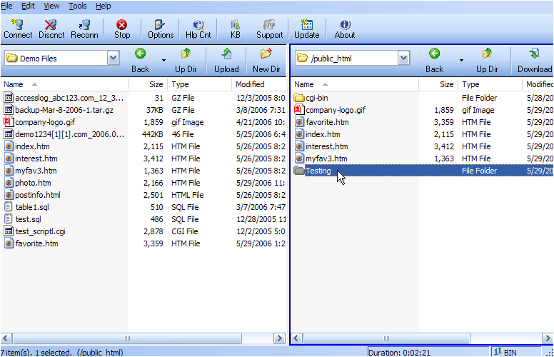This screenshot has width=554, height=357.
Task: Open the File menu
Action: (x=6, y=6)
